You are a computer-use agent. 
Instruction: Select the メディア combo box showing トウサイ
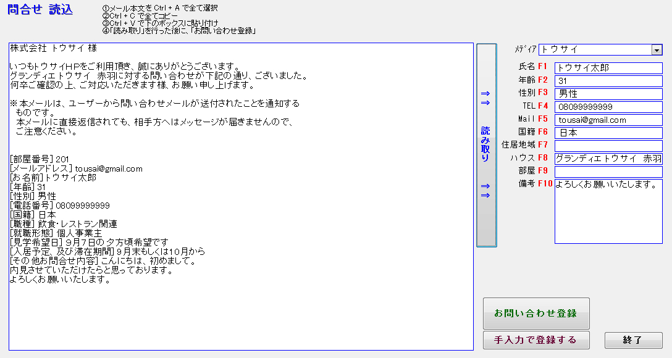594,50
